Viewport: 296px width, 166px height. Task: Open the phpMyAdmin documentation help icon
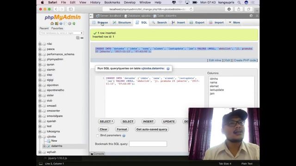61,24
